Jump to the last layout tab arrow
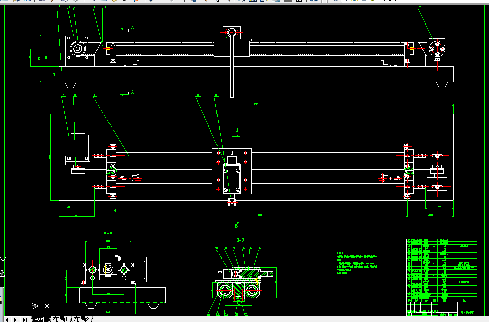 (x=25, y=319)
